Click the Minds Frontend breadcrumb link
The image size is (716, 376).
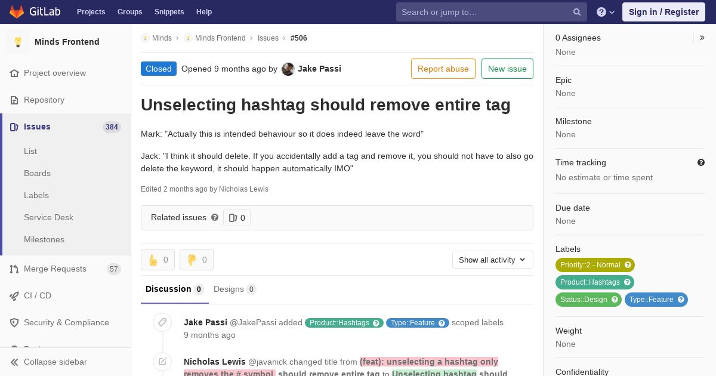point(220,38)
